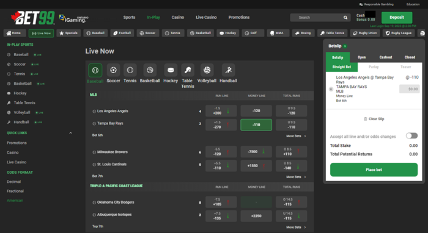This screenshot has height=233, width=428.
Task: Select Los Angeles Angels -120 money line
Action: click(256, 111)
